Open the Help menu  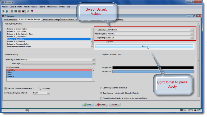coord(68,7)
